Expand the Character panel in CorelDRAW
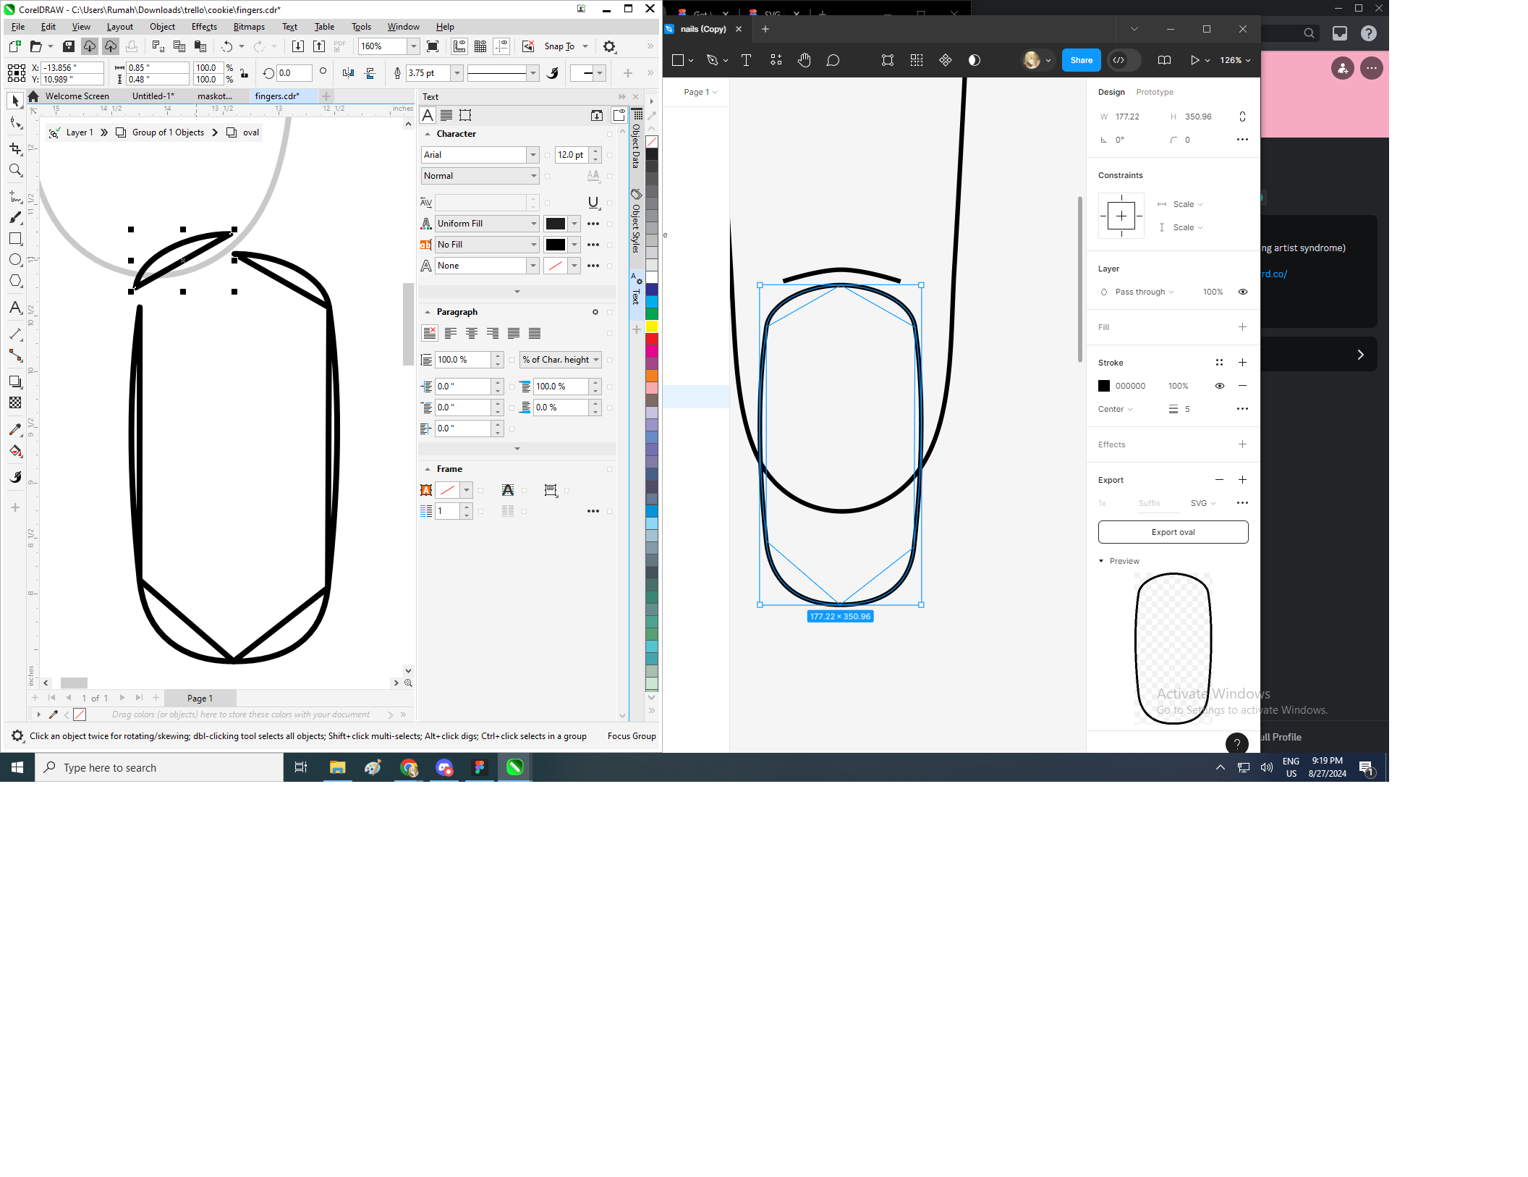Viewport: 1528px width, 1177px height. point(426,133)
